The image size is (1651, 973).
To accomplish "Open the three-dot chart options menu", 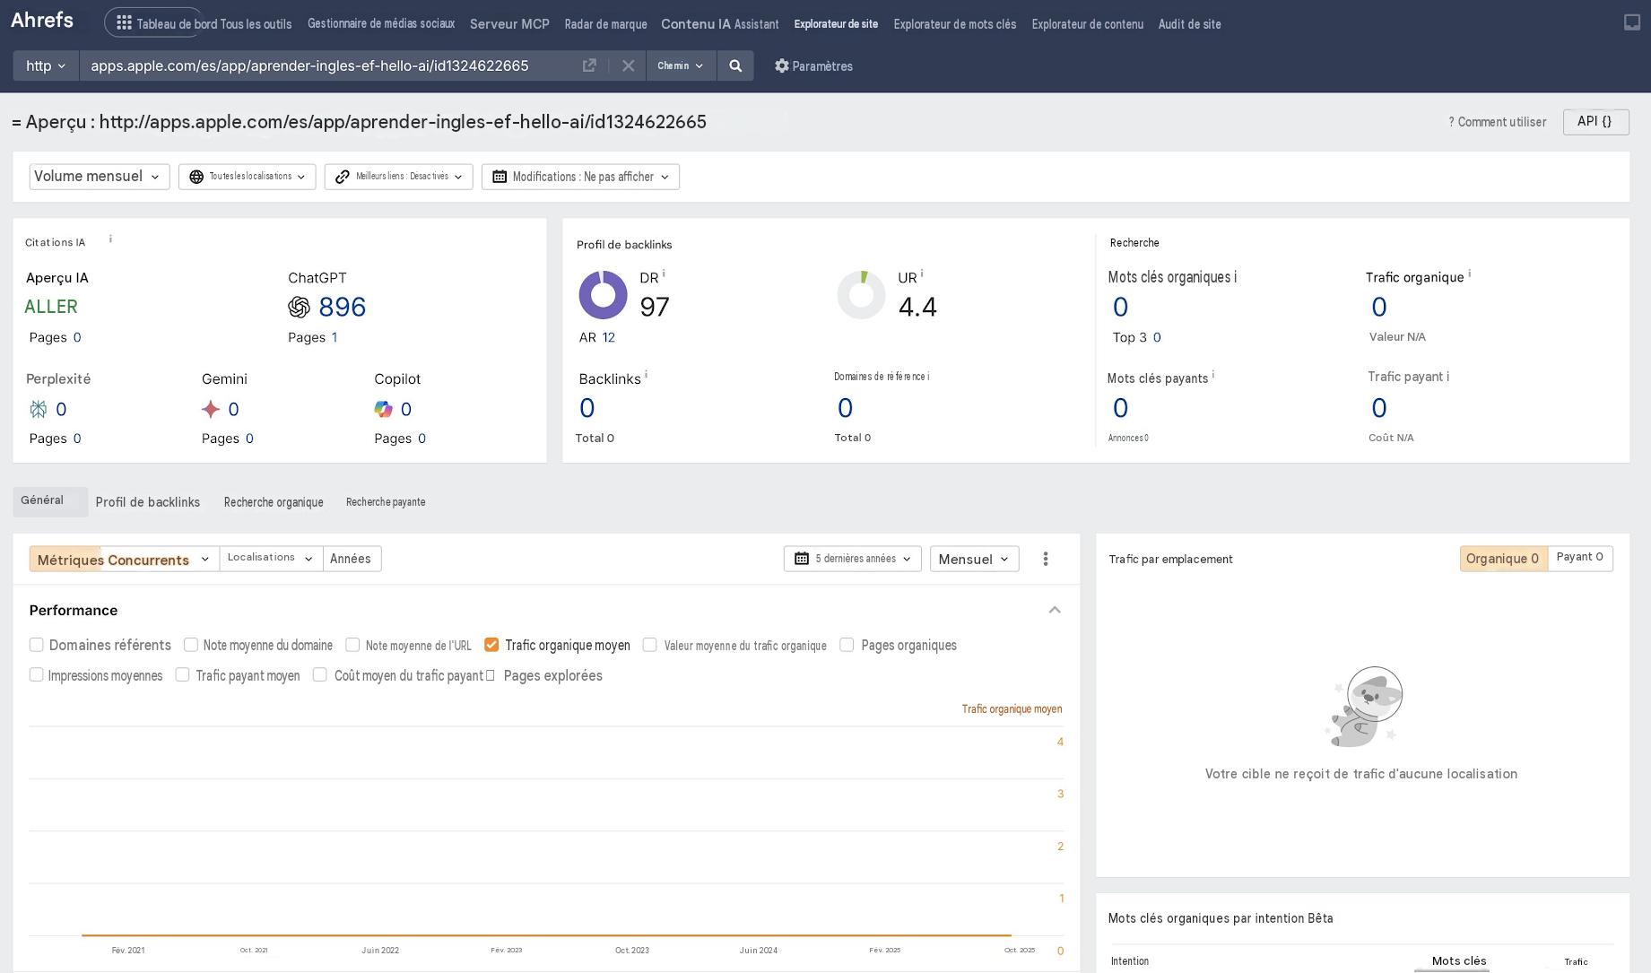I will (1046, 559).
